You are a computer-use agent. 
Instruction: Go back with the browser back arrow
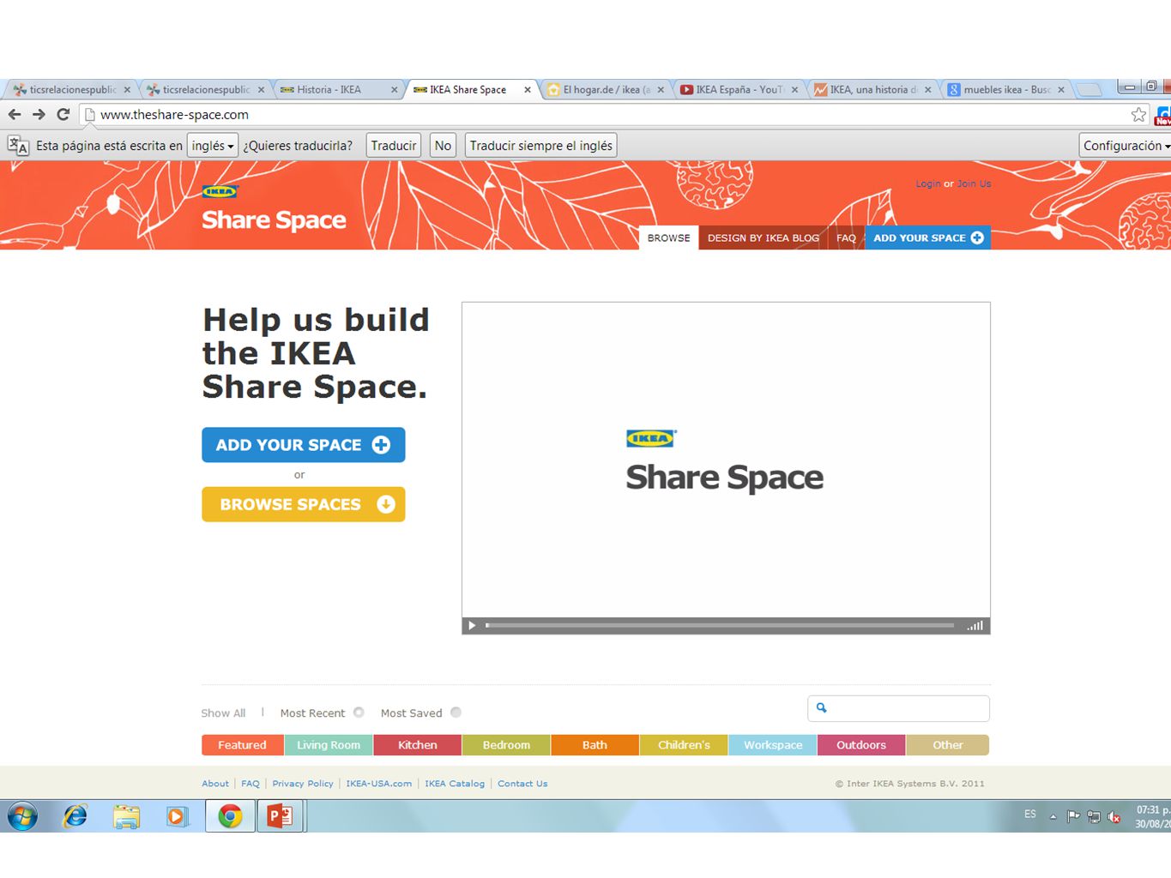tap(15, 114)
